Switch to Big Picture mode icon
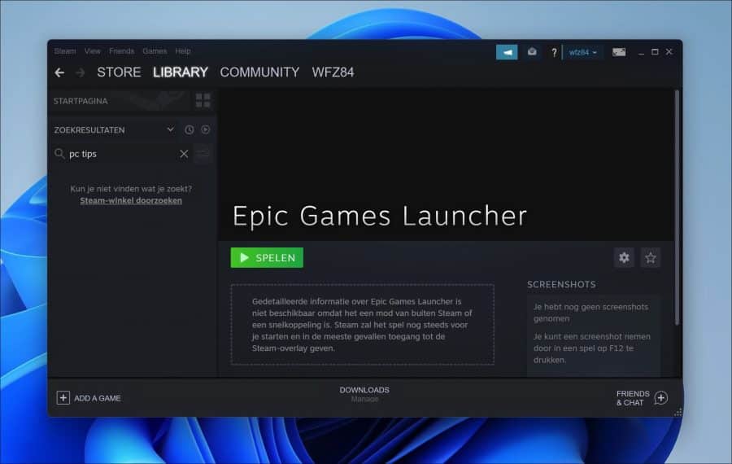Viewport: 732px width, 464px height. [x=619, y=52]
